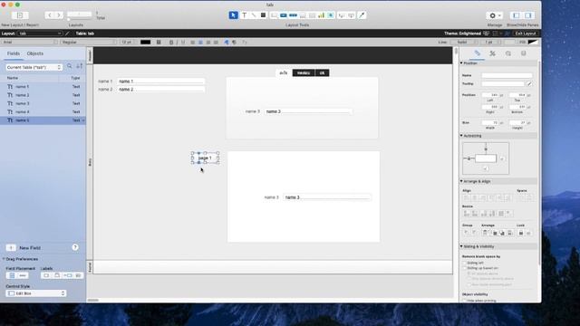580x326 pixels.
Task: Go to previous layout arrow
Action: point(50,15)
